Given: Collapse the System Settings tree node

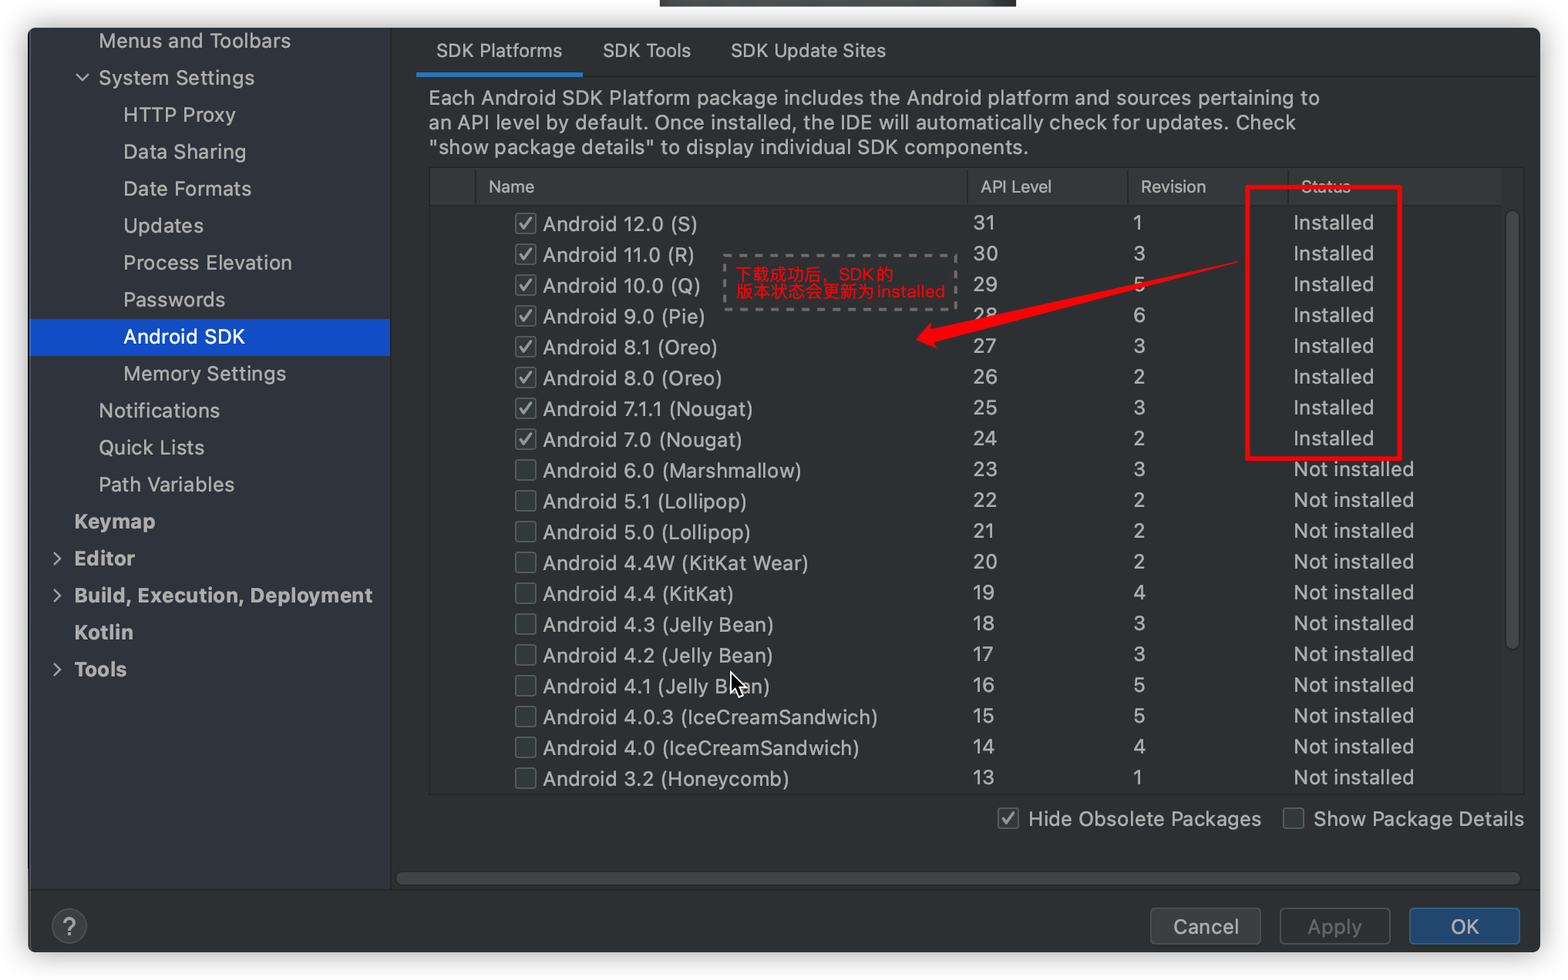Looking at the screenshot, I should coord(82,78).
